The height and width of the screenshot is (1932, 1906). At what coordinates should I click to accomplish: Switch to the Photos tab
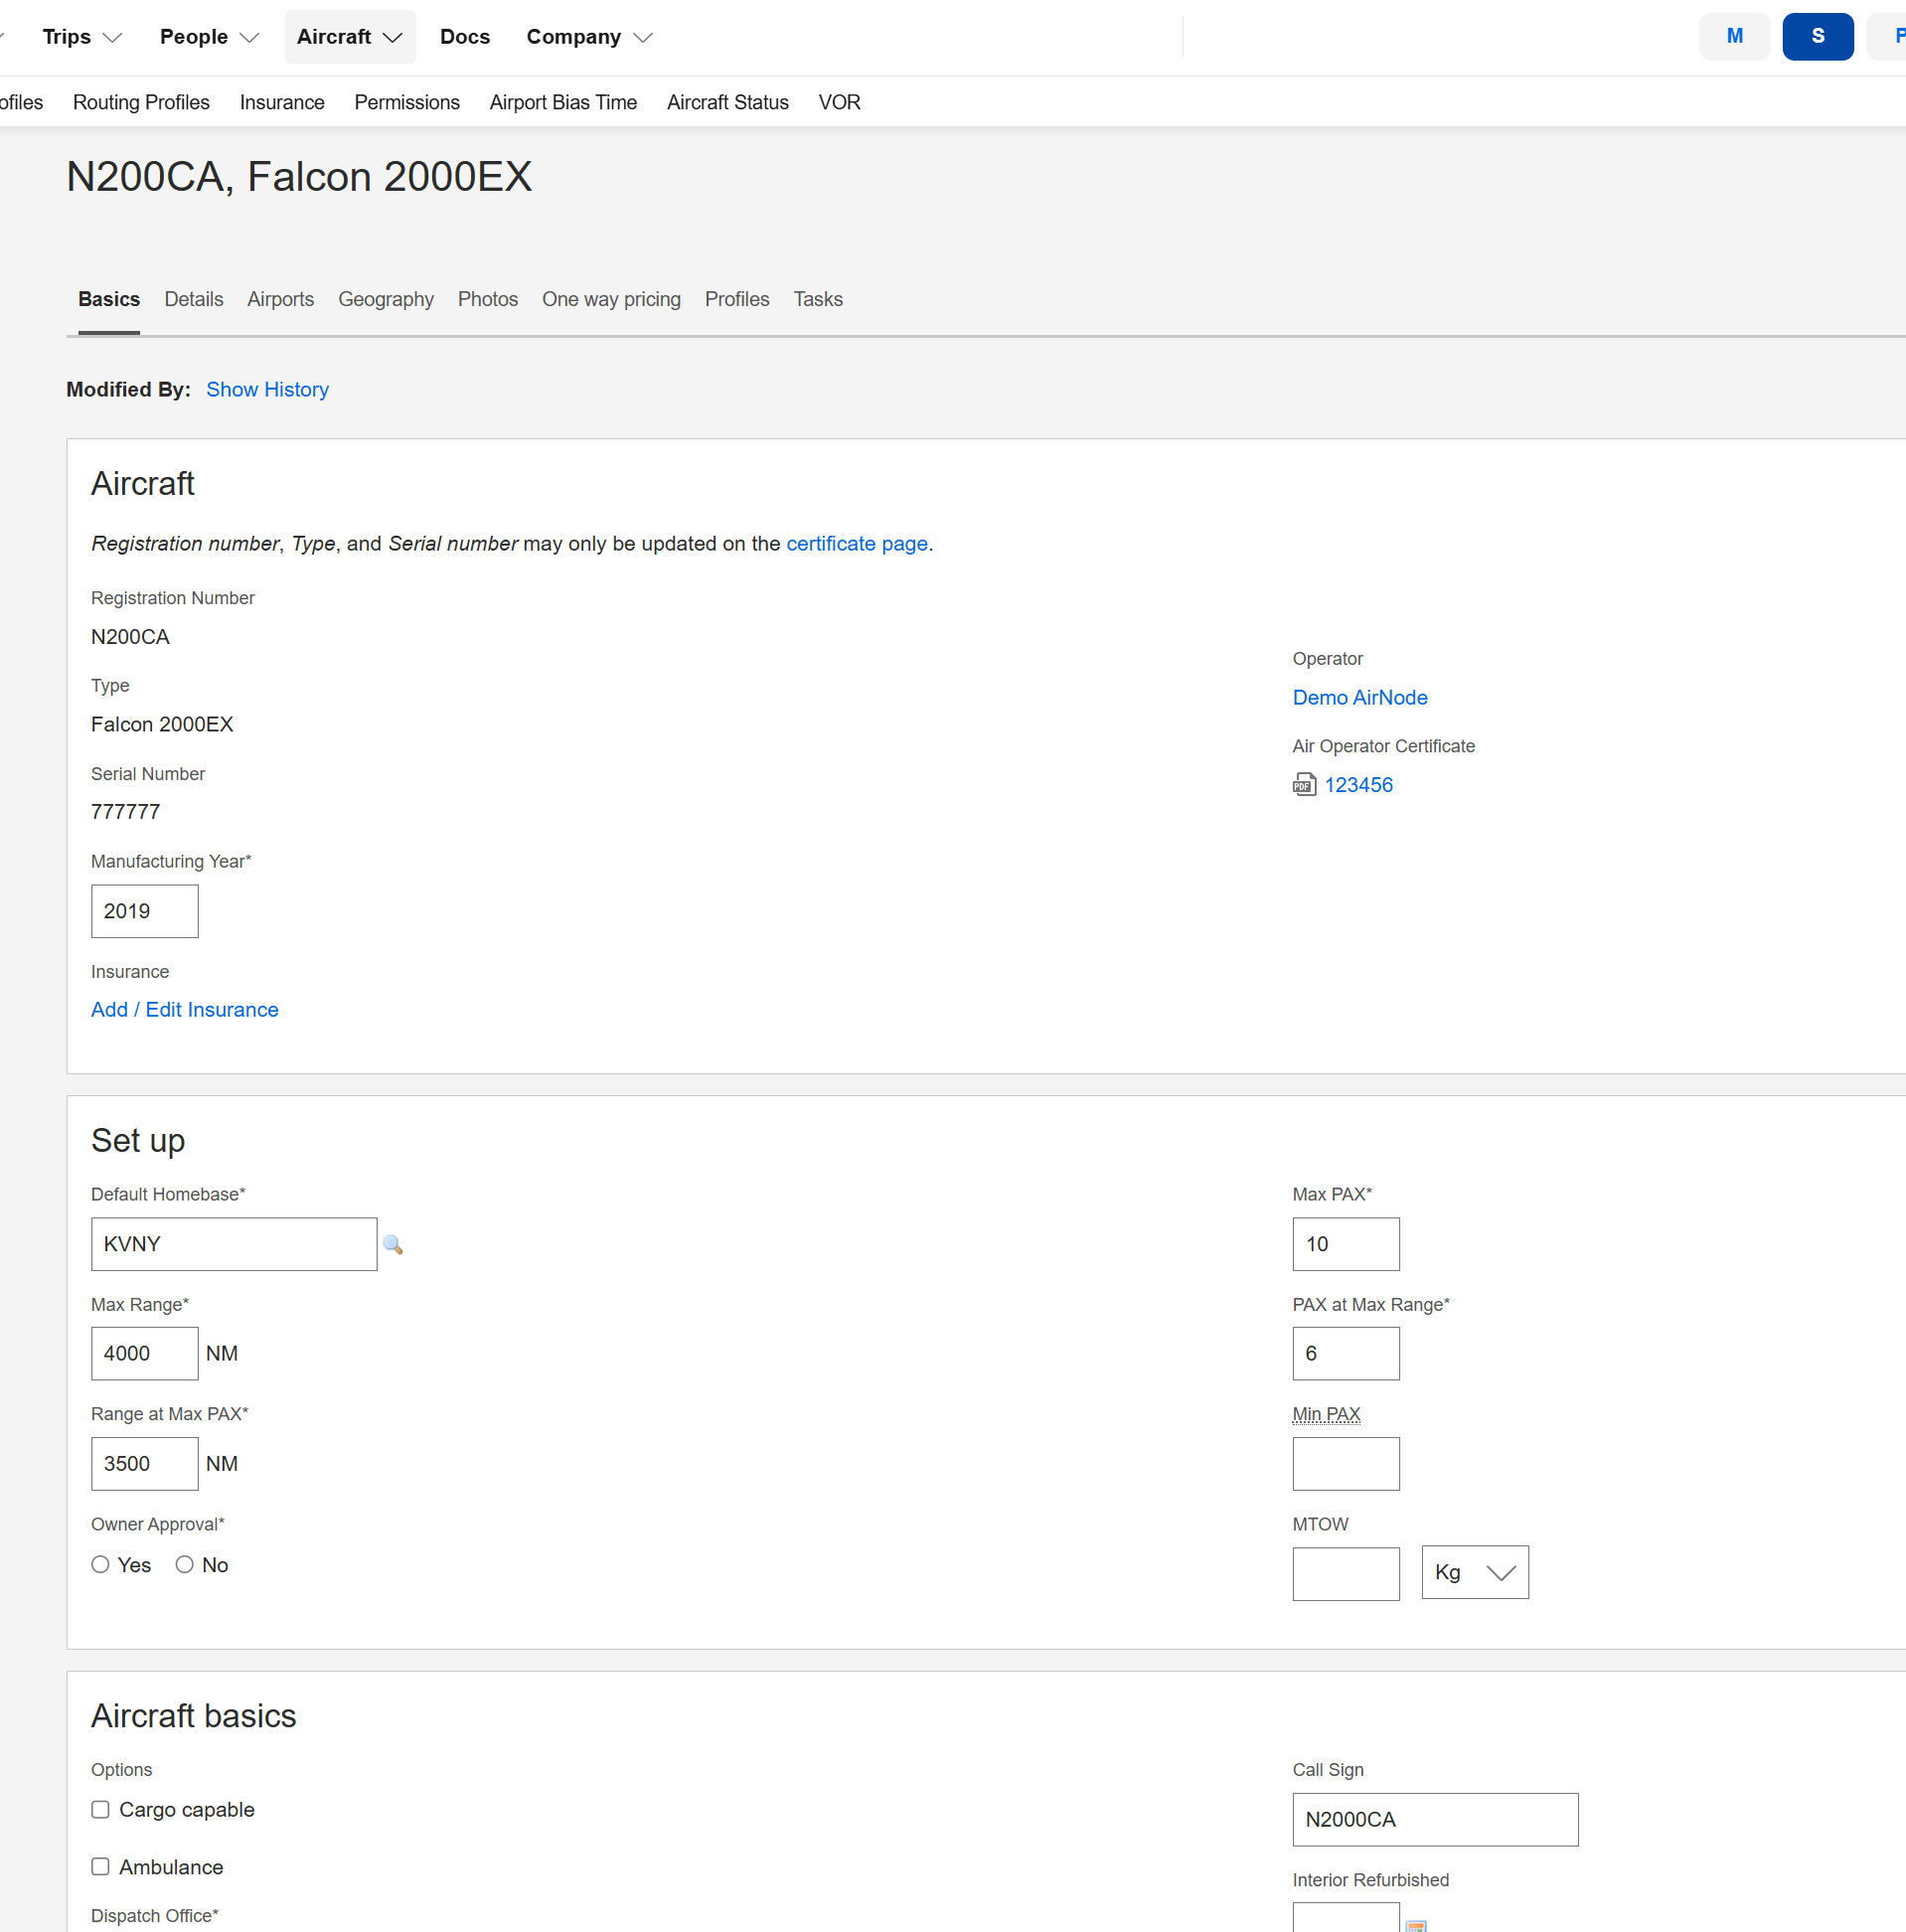point(488,299)
